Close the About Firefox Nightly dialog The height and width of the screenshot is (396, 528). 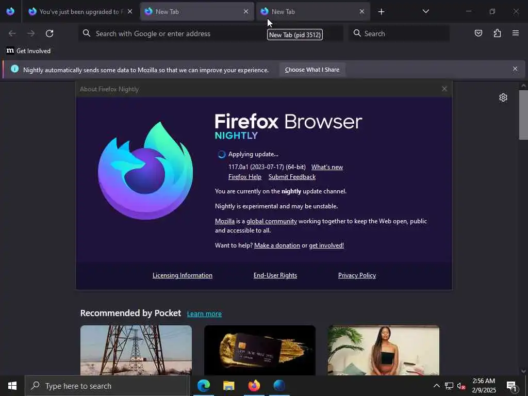[x=444, y=89]
